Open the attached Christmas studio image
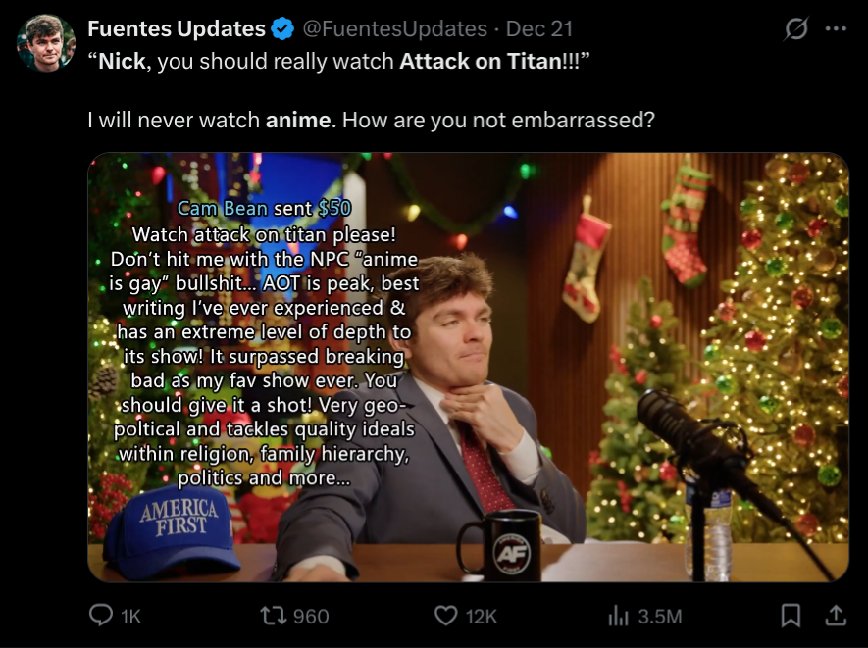The height and width of the screenshot is (648, 868). [468, 368]
